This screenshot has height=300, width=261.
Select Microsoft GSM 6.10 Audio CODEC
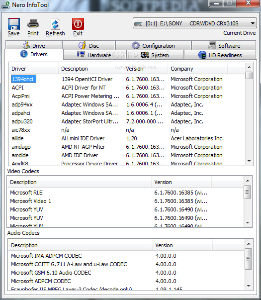pos(51,273)
